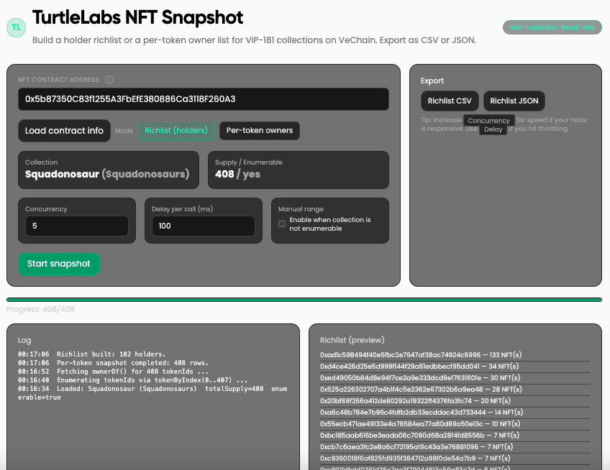Viewport: 610px width, 470px height.
Task: Click the Squadonosaur collection info box
Action: pyautogui.click(x=109, y=170)
